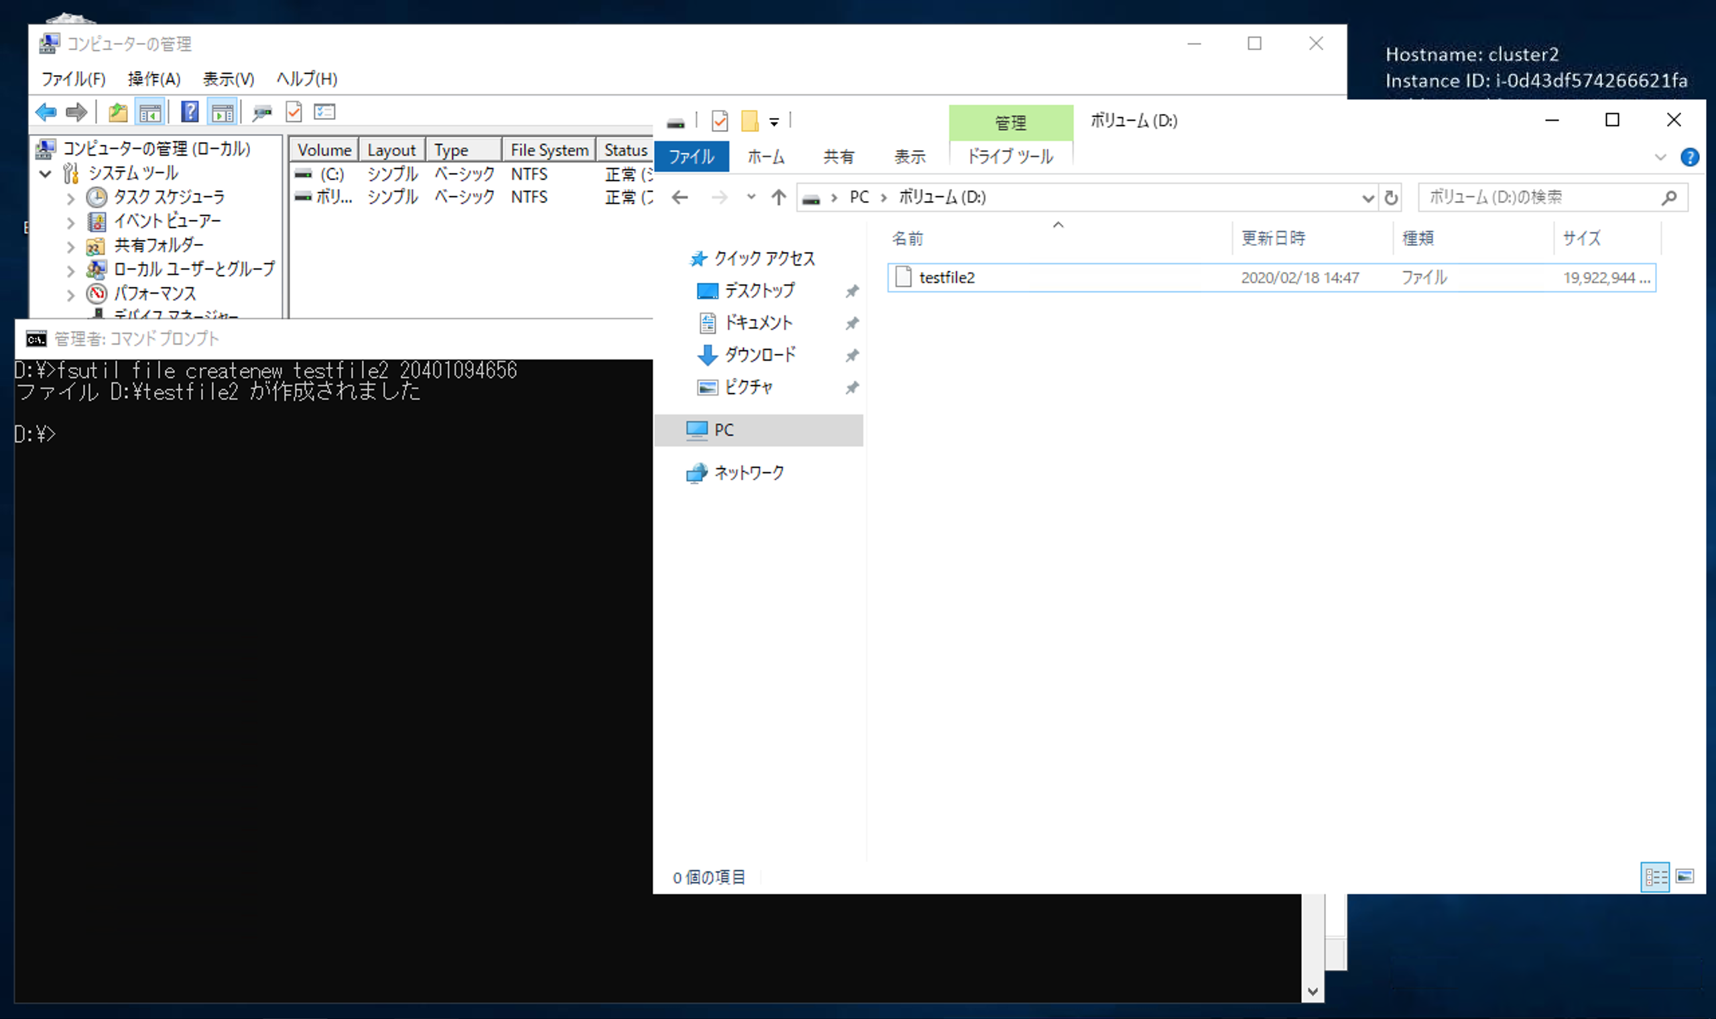Screen dimensions: 1716x1019
Task: Click the blue Back arrow in Computer Management toolbar
Action: 46,112
